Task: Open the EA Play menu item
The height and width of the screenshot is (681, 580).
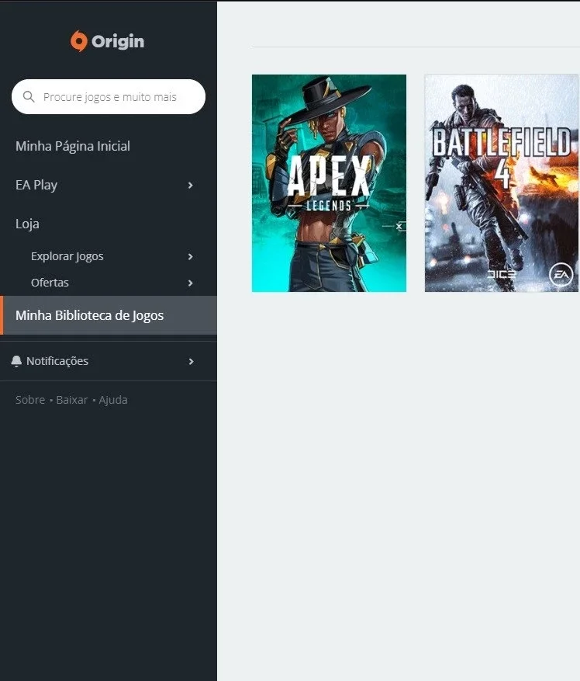Action: coord(36,185)
